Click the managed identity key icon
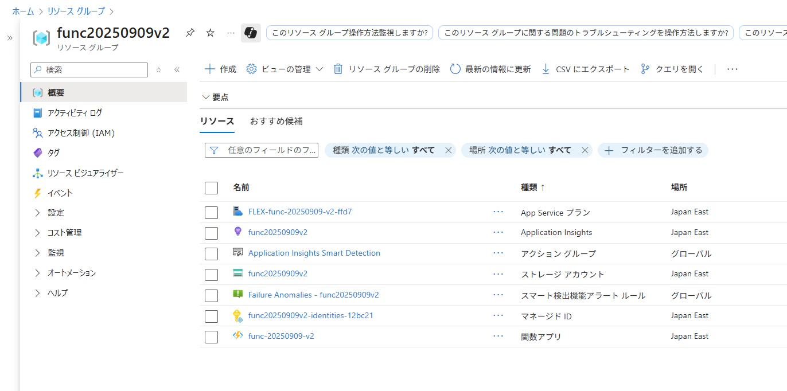This screenshot has height=391, width=787. pos(238,315)
